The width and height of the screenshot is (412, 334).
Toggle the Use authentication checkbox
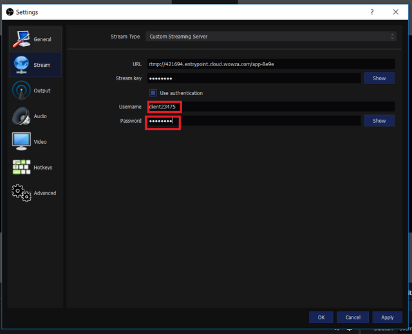[153, 92]
